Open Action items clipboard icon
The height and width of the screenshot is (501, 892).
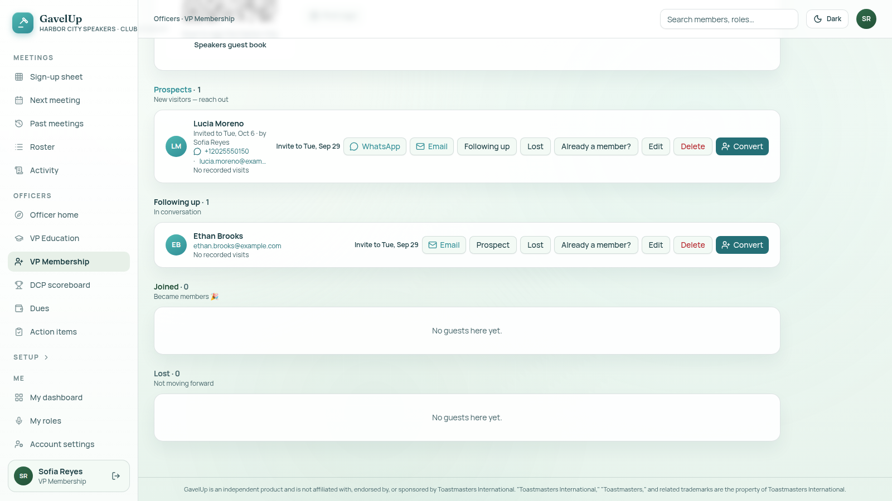[19, 332]
